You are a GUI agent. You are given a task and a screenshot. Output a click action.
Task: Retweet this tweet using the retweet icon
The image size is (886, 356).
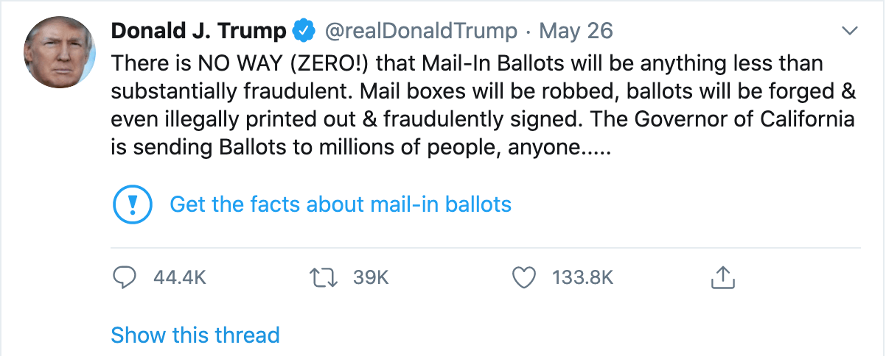pos(326,277)
